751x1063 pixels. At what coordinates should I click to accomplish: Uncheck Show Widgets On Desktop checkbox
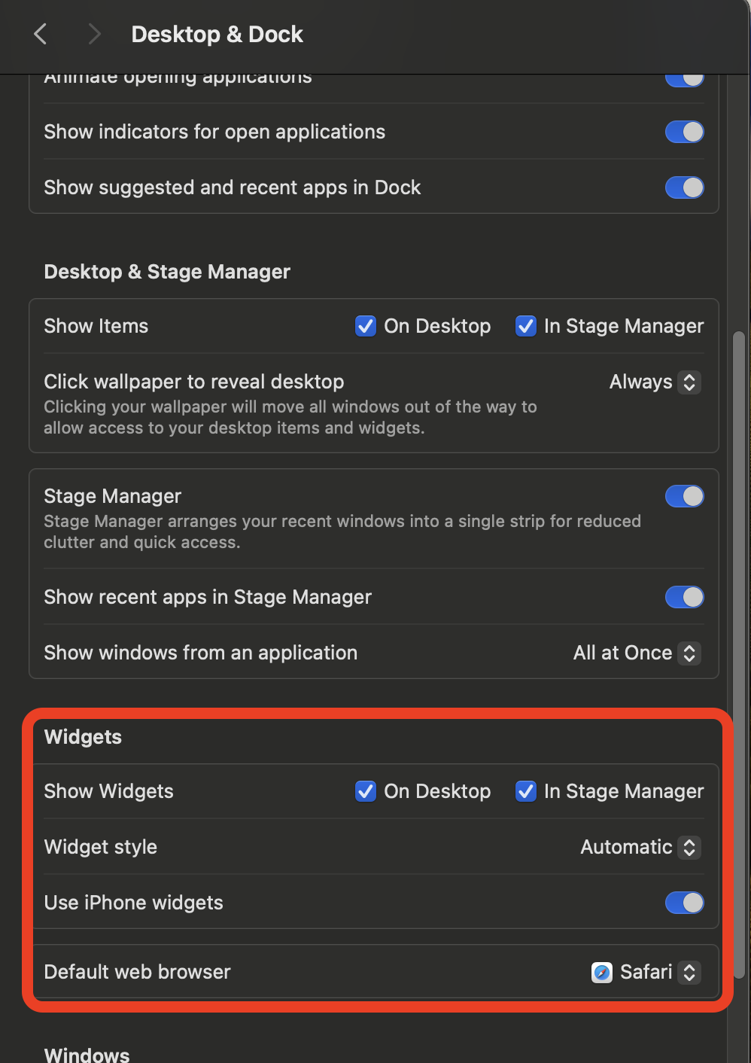tap(366, 791)
